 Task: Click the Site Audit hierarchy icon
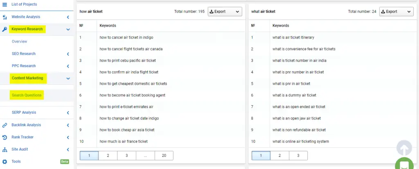[5, 150]
